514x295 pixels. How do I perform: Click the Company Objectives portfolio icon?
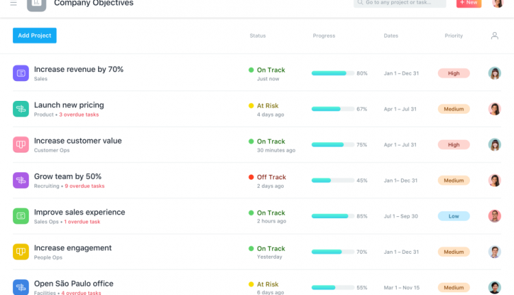coord(36,3)
